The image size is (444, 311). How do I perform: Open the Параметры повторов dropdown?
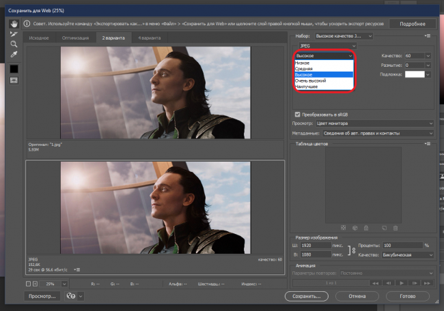(x=387, y=273)
